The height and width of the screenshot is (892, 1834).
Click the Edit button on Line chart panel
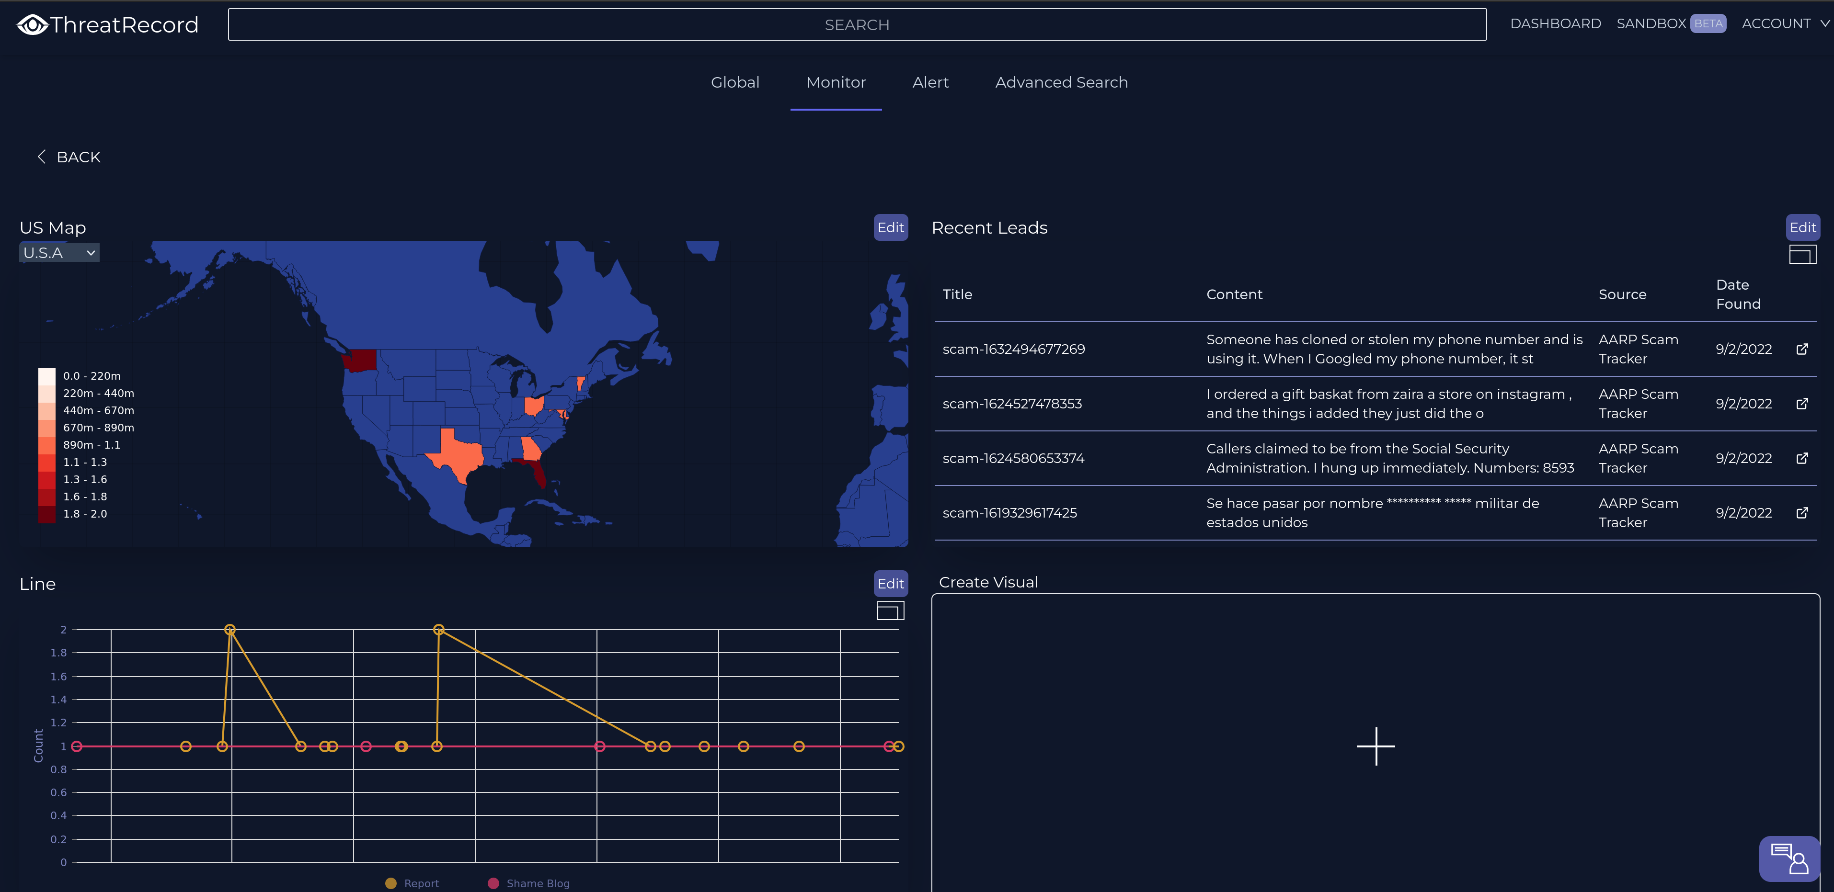pyautogui.click(x=891, y=581)
